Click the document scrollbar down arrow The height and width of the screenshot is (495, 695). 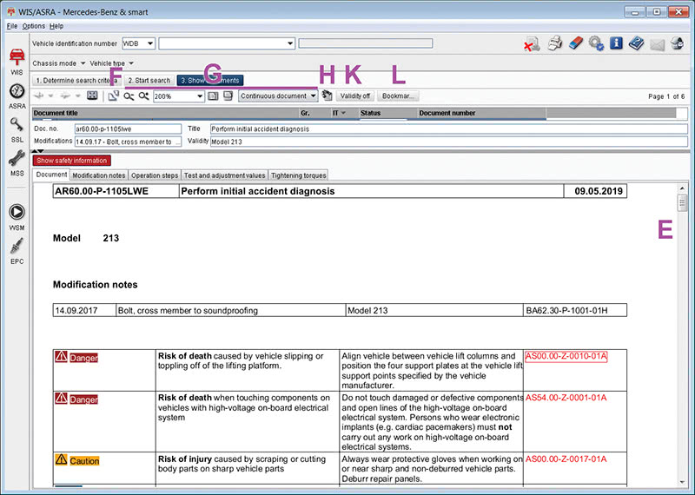[682, 482]
